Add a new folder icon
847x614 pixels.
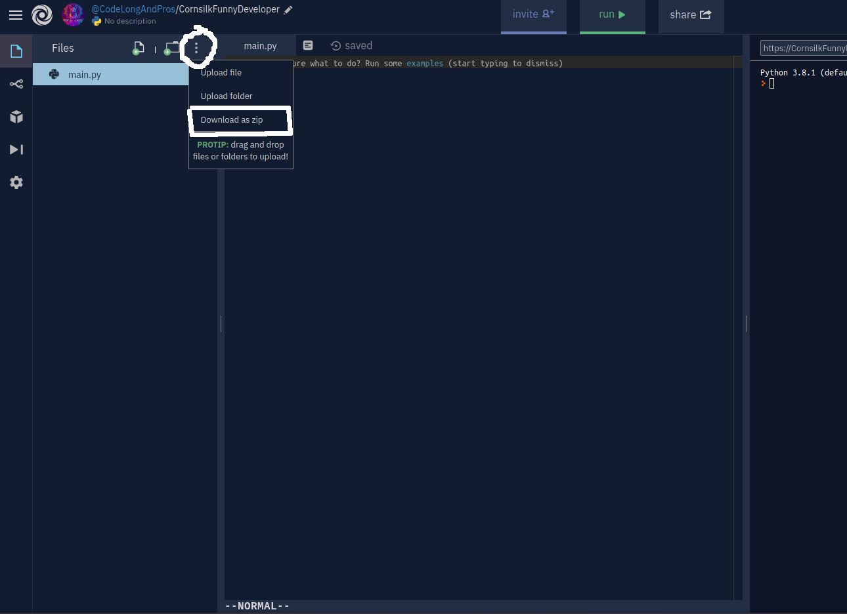171,48
